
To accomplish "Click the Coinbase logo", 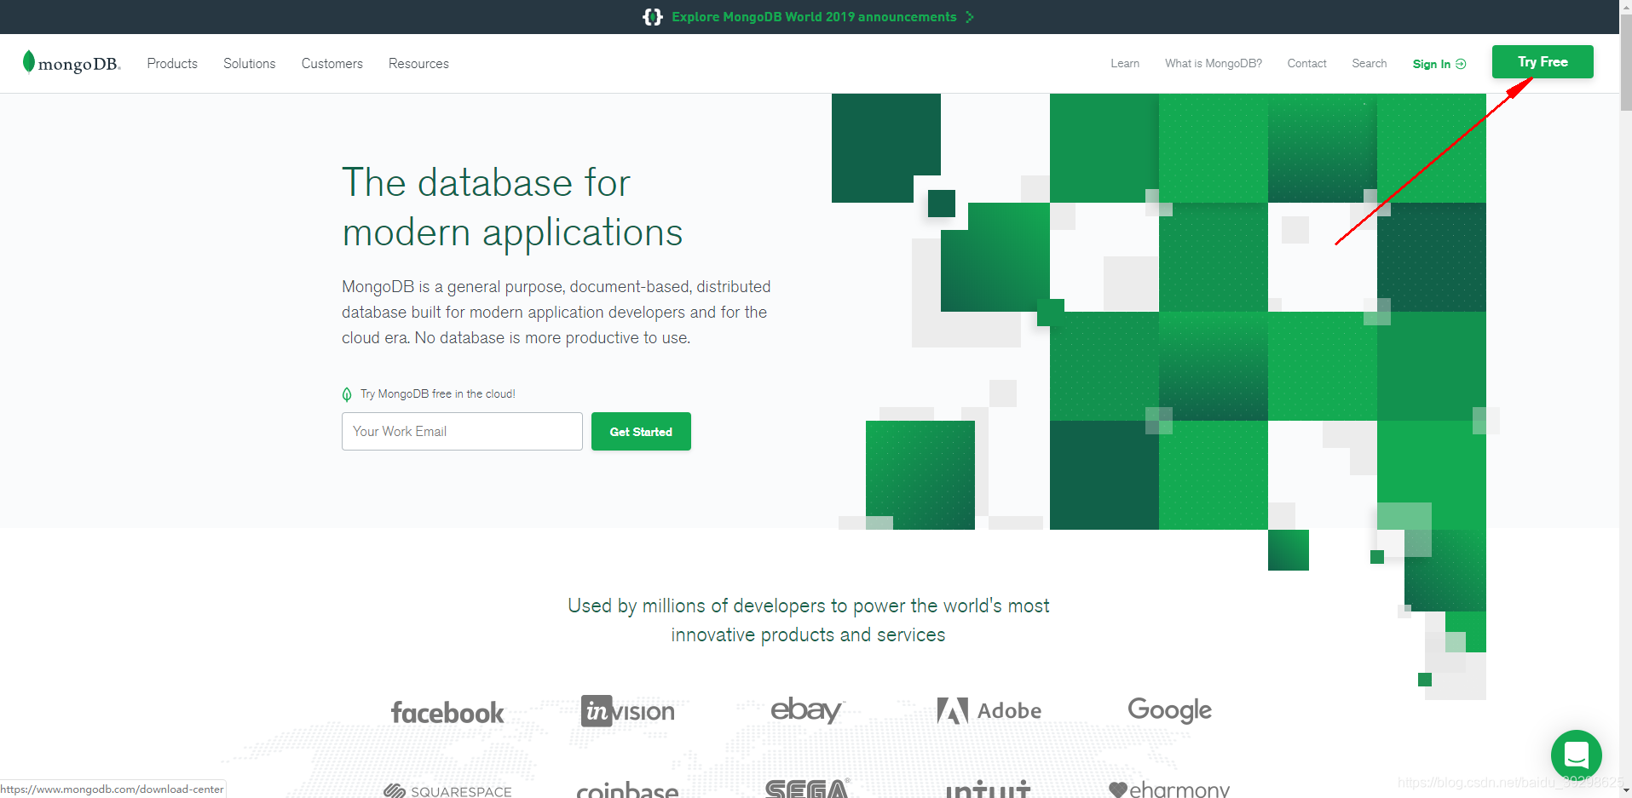I will (x=627, y=789).
